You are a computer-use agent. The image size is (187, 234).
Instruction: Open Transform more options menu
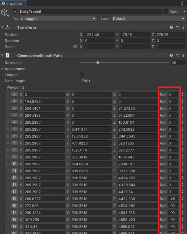(x=183, y=27)
